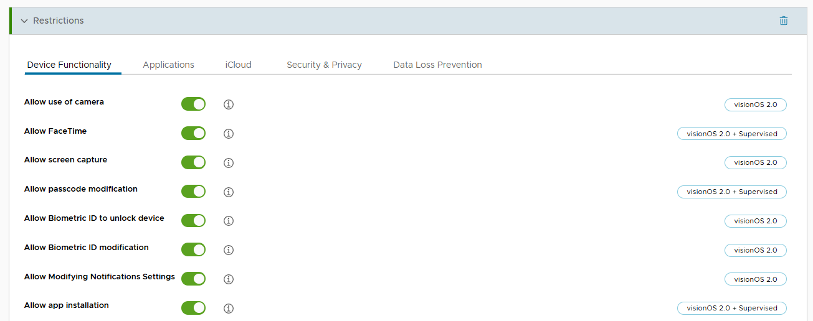The height and width of the screenshot is (321, 813).
Task: Open info icon for Allow use of camera
Action: pos(229,105)
